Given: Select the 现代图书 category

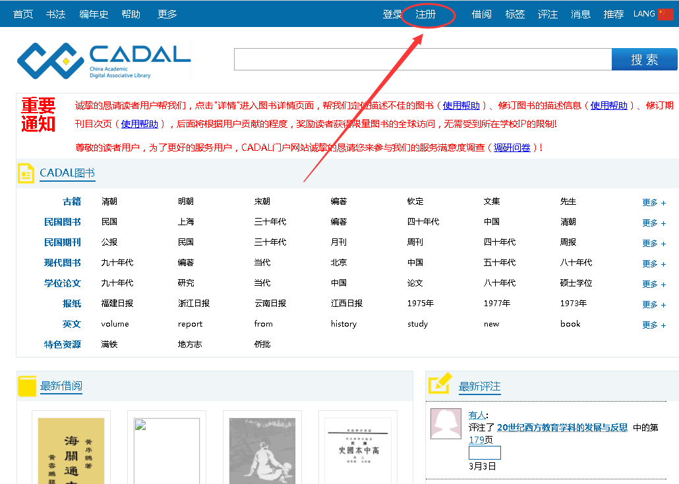Looking at the screenshot, I should click(x=63, y=263).
